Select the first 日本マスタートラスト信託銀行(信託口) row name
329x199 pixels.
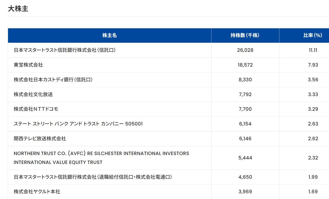(65, 50)
